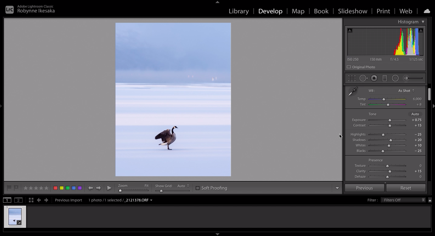Select the Crop Overlay tool
The image size is (435, 236).
pyautogui.click(x=352, y=78)
